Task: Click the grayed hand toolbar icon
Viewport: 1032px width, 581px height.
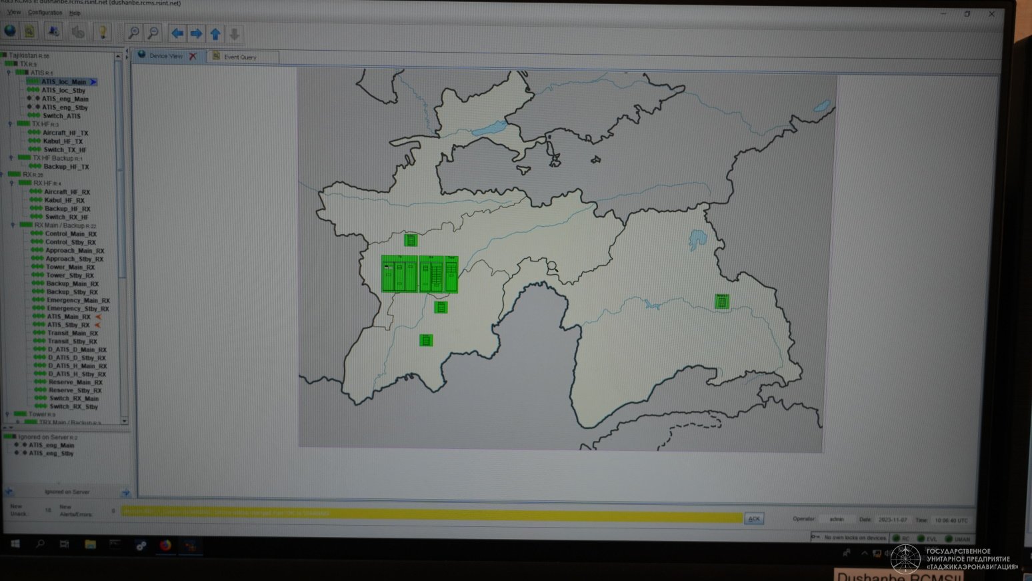Action: pyautogui.click(x=78, y=32)
